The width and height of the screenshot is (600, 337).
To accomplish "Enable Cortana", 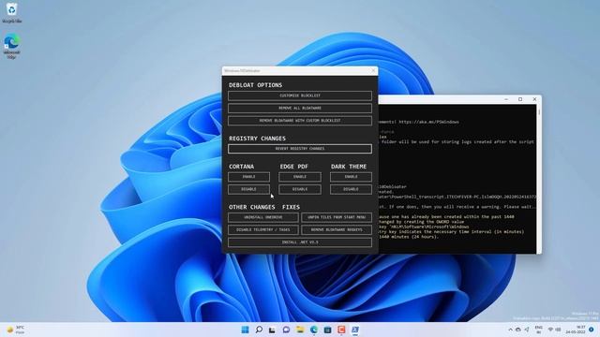I will [x=248, y=177].
